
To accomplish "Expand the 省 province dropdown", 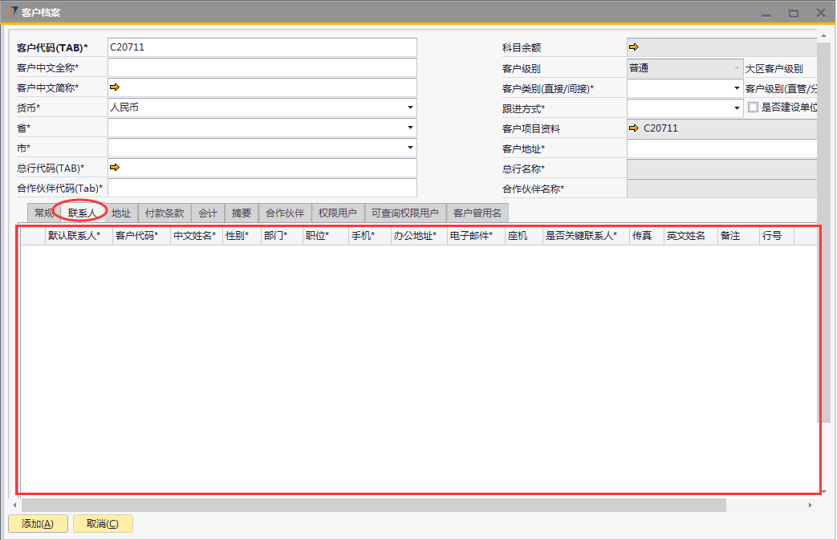I will pos(410,128).
